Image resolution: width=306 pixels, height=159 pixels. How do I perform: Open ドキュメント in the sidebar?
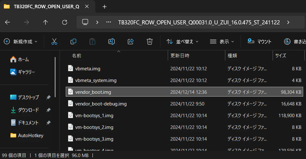(x=24, y=123)
